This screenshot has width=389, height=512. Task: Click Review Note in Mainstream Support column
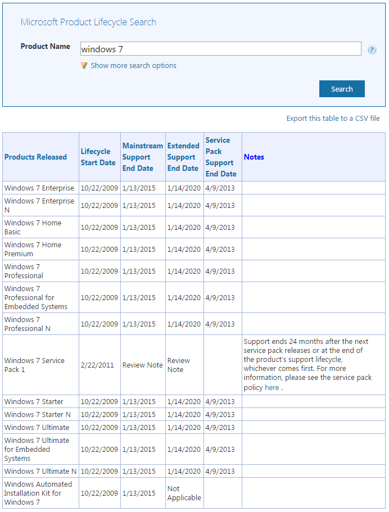click(142, 365)
